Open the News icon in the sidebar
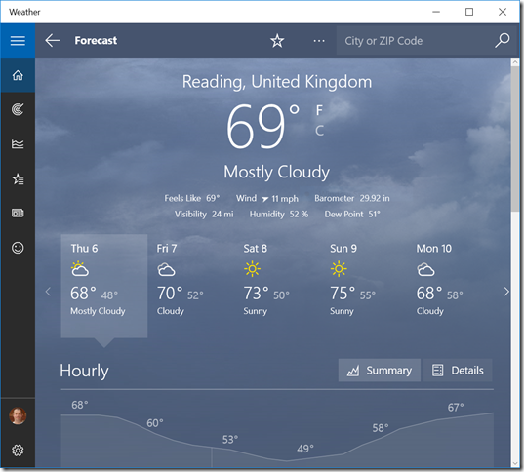 (x=18, y=214)
